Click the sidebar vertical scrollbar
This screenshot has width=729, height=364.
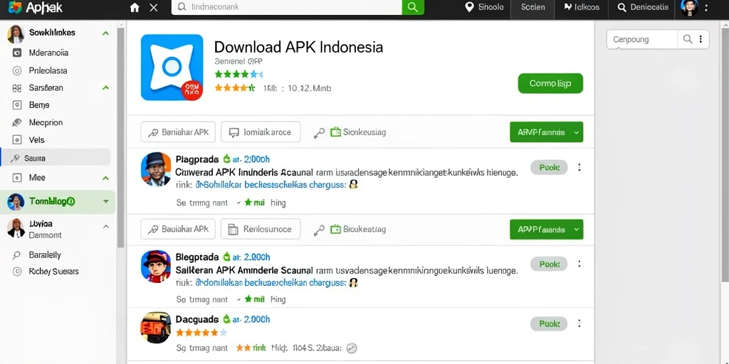click(x=120, y=137)
